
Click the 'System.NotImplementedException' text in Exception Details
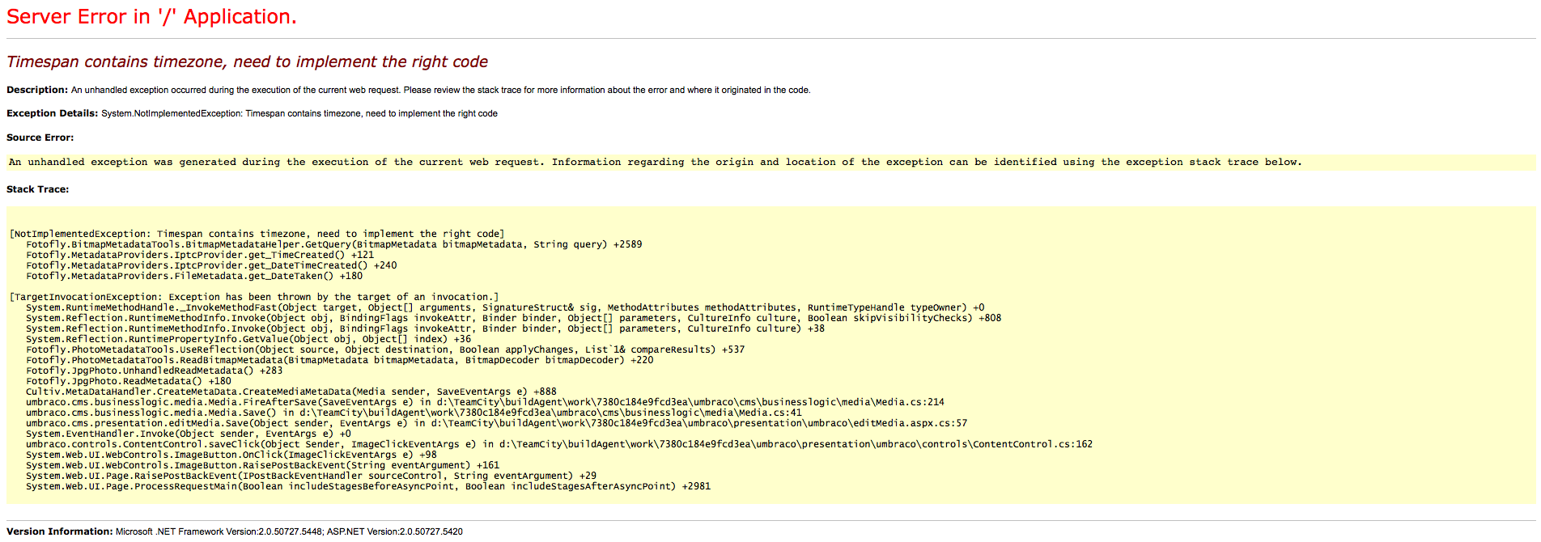coord(171,113)
